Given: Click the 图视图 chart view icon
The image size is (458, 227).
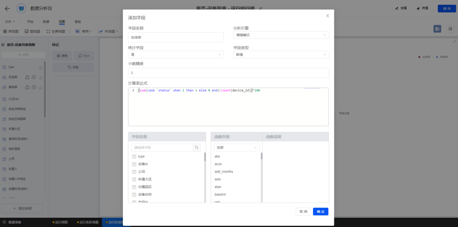Looking at the screenshot, I should tap(27, 31).
